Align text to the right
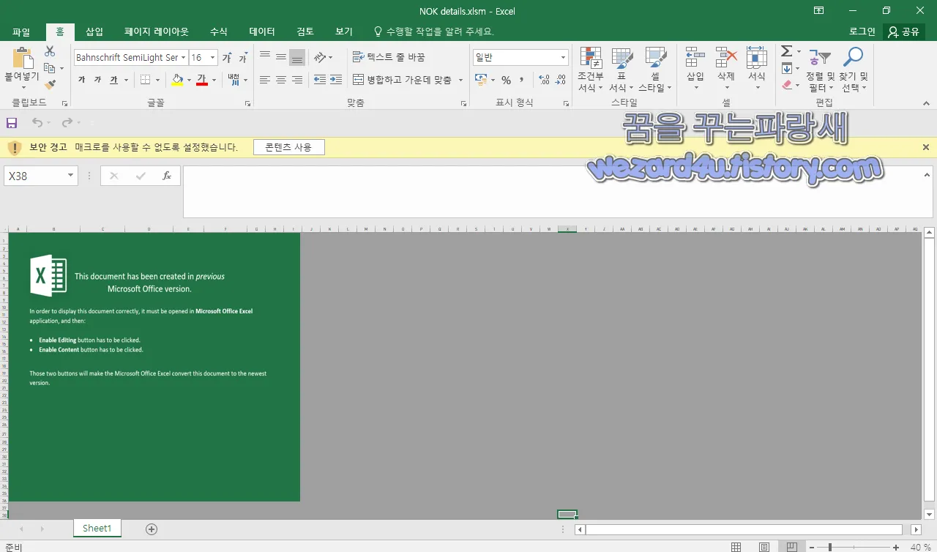The height and width of the screenshot is (552, 937). coord(297,80)
